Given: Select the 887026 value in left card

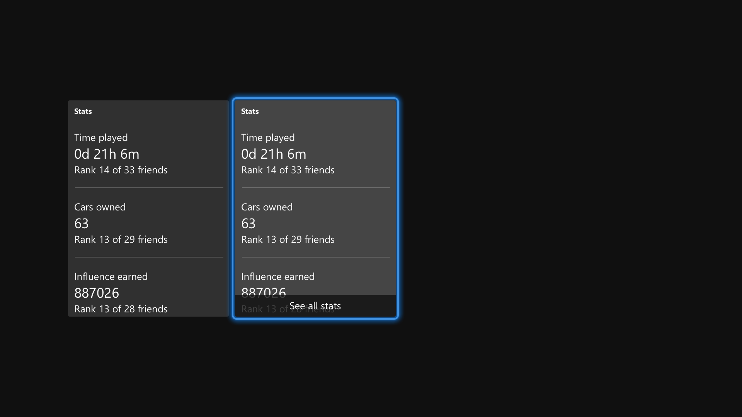Looking at the screenshot, I should pos(97,293).
